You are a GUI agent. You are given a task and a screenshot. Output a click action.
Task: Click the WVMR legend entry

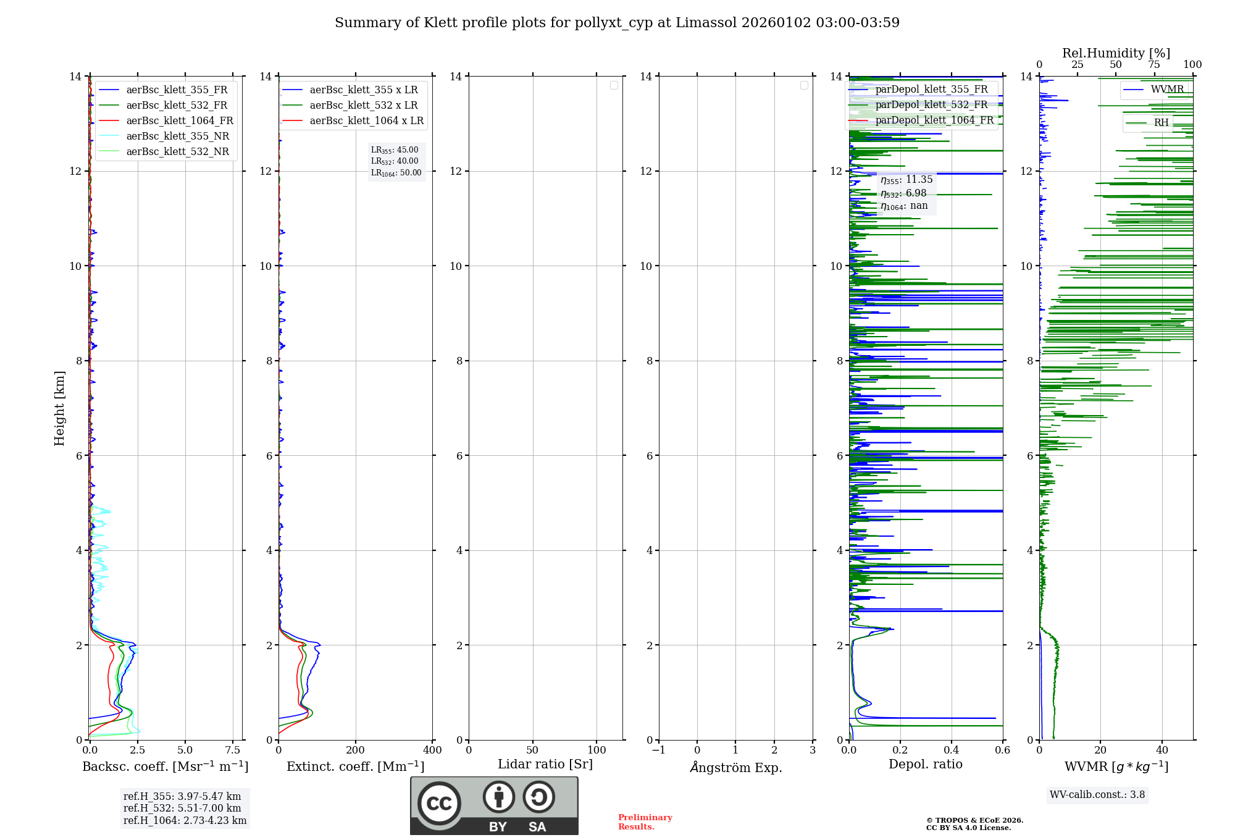click(x=1166, y=90)
